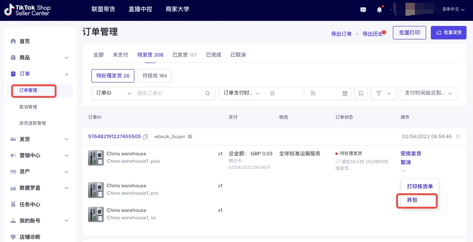Expand the 发货 sidebar menu
Viewport: 473px width, 242px height.
pyautogui.click(x=66, y=140)
